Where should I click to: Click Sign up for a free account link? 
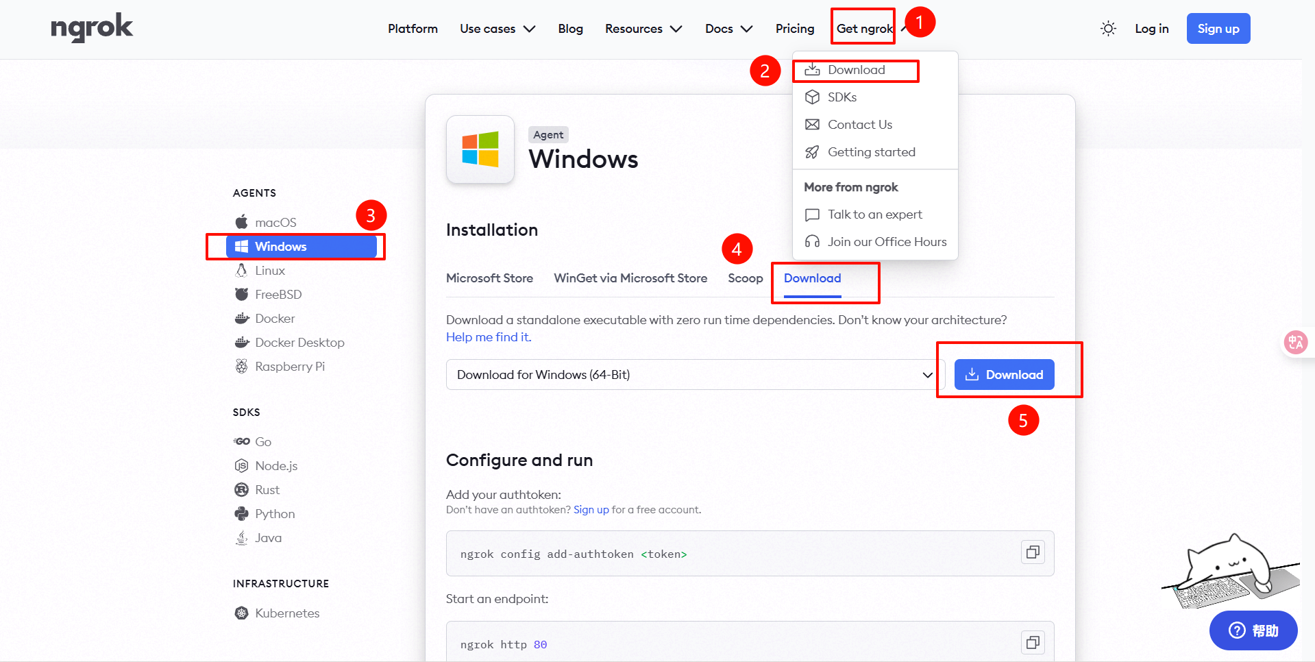pyautogui.click(x=591, y=510)
